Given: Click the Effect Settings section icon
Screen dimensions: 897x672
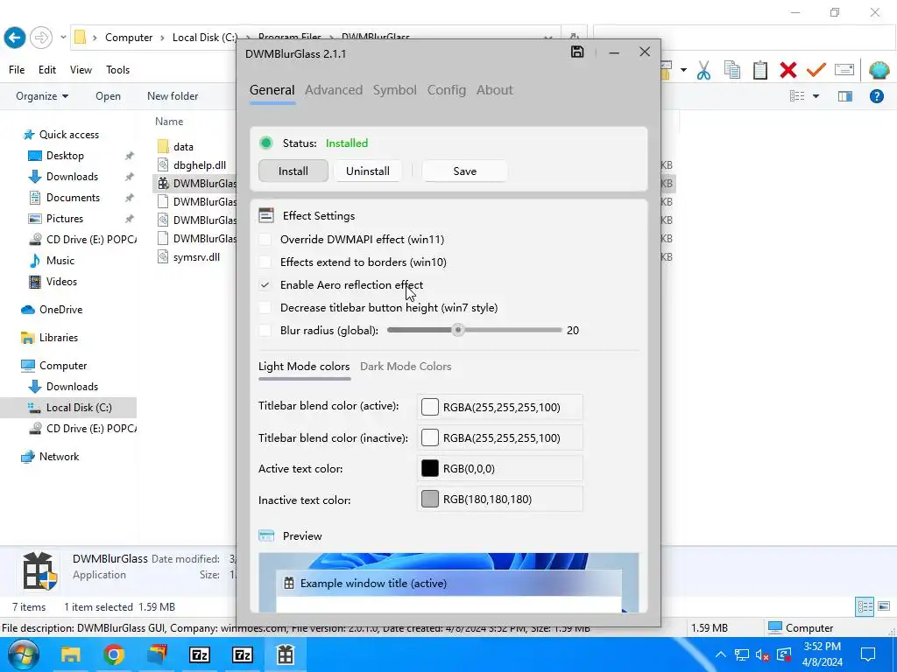Looking at the screenshot, I should tap(266, 215).
